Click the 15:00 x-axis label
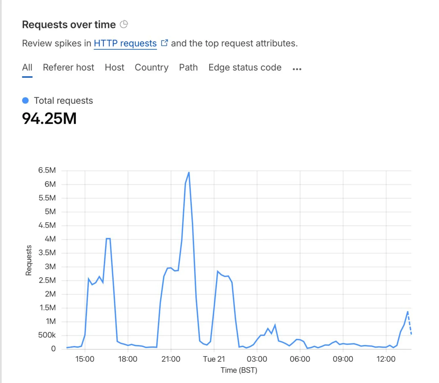The image size is (439, 383). [85, 359]
